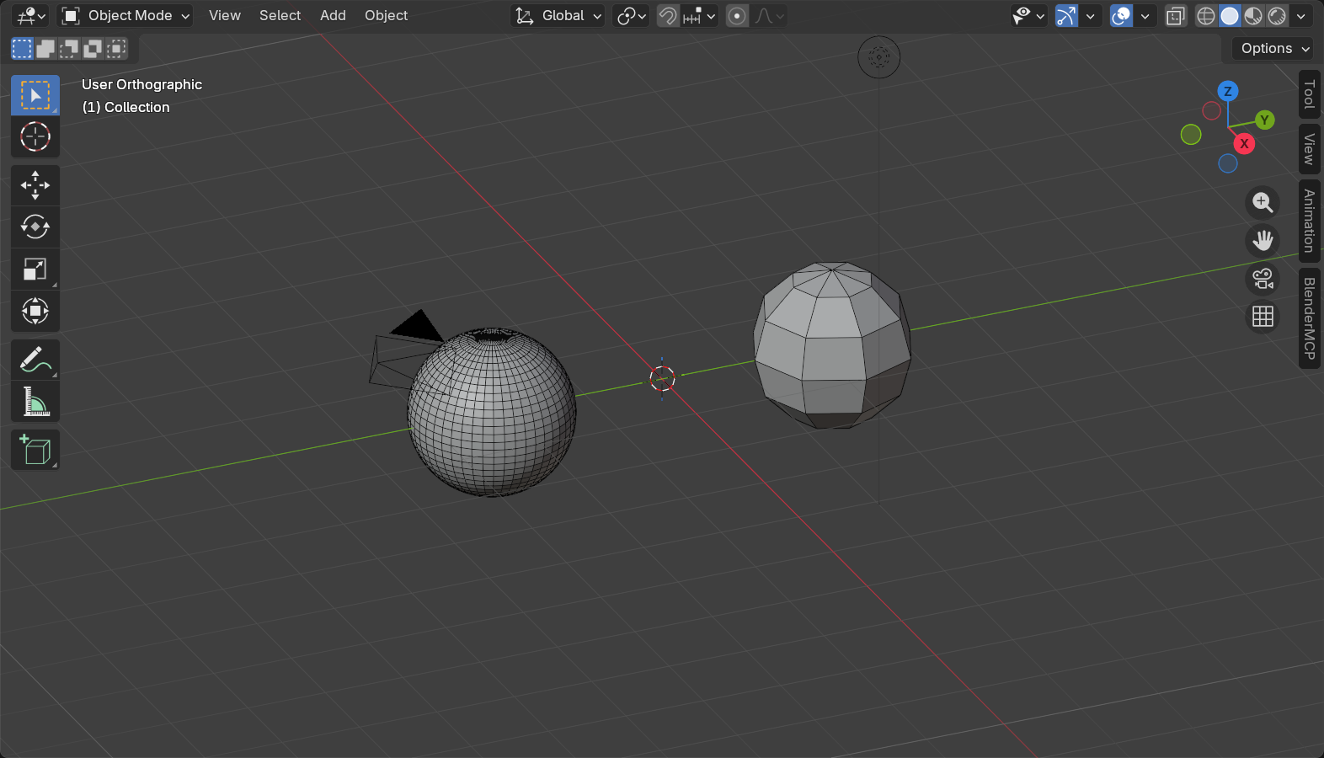
Task: Open the Object menu
Action: tap(386, 15)
